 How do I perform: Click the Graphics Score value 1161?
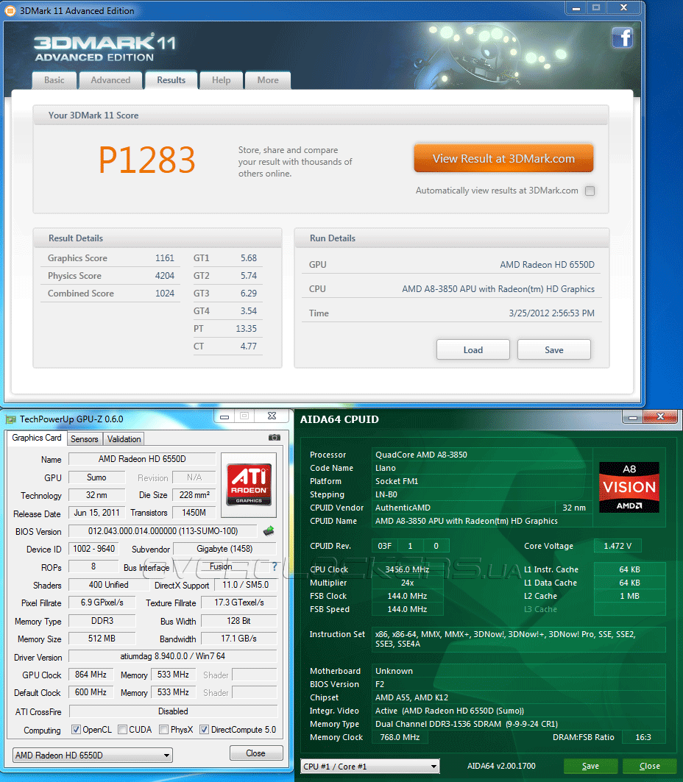[165, 258]
